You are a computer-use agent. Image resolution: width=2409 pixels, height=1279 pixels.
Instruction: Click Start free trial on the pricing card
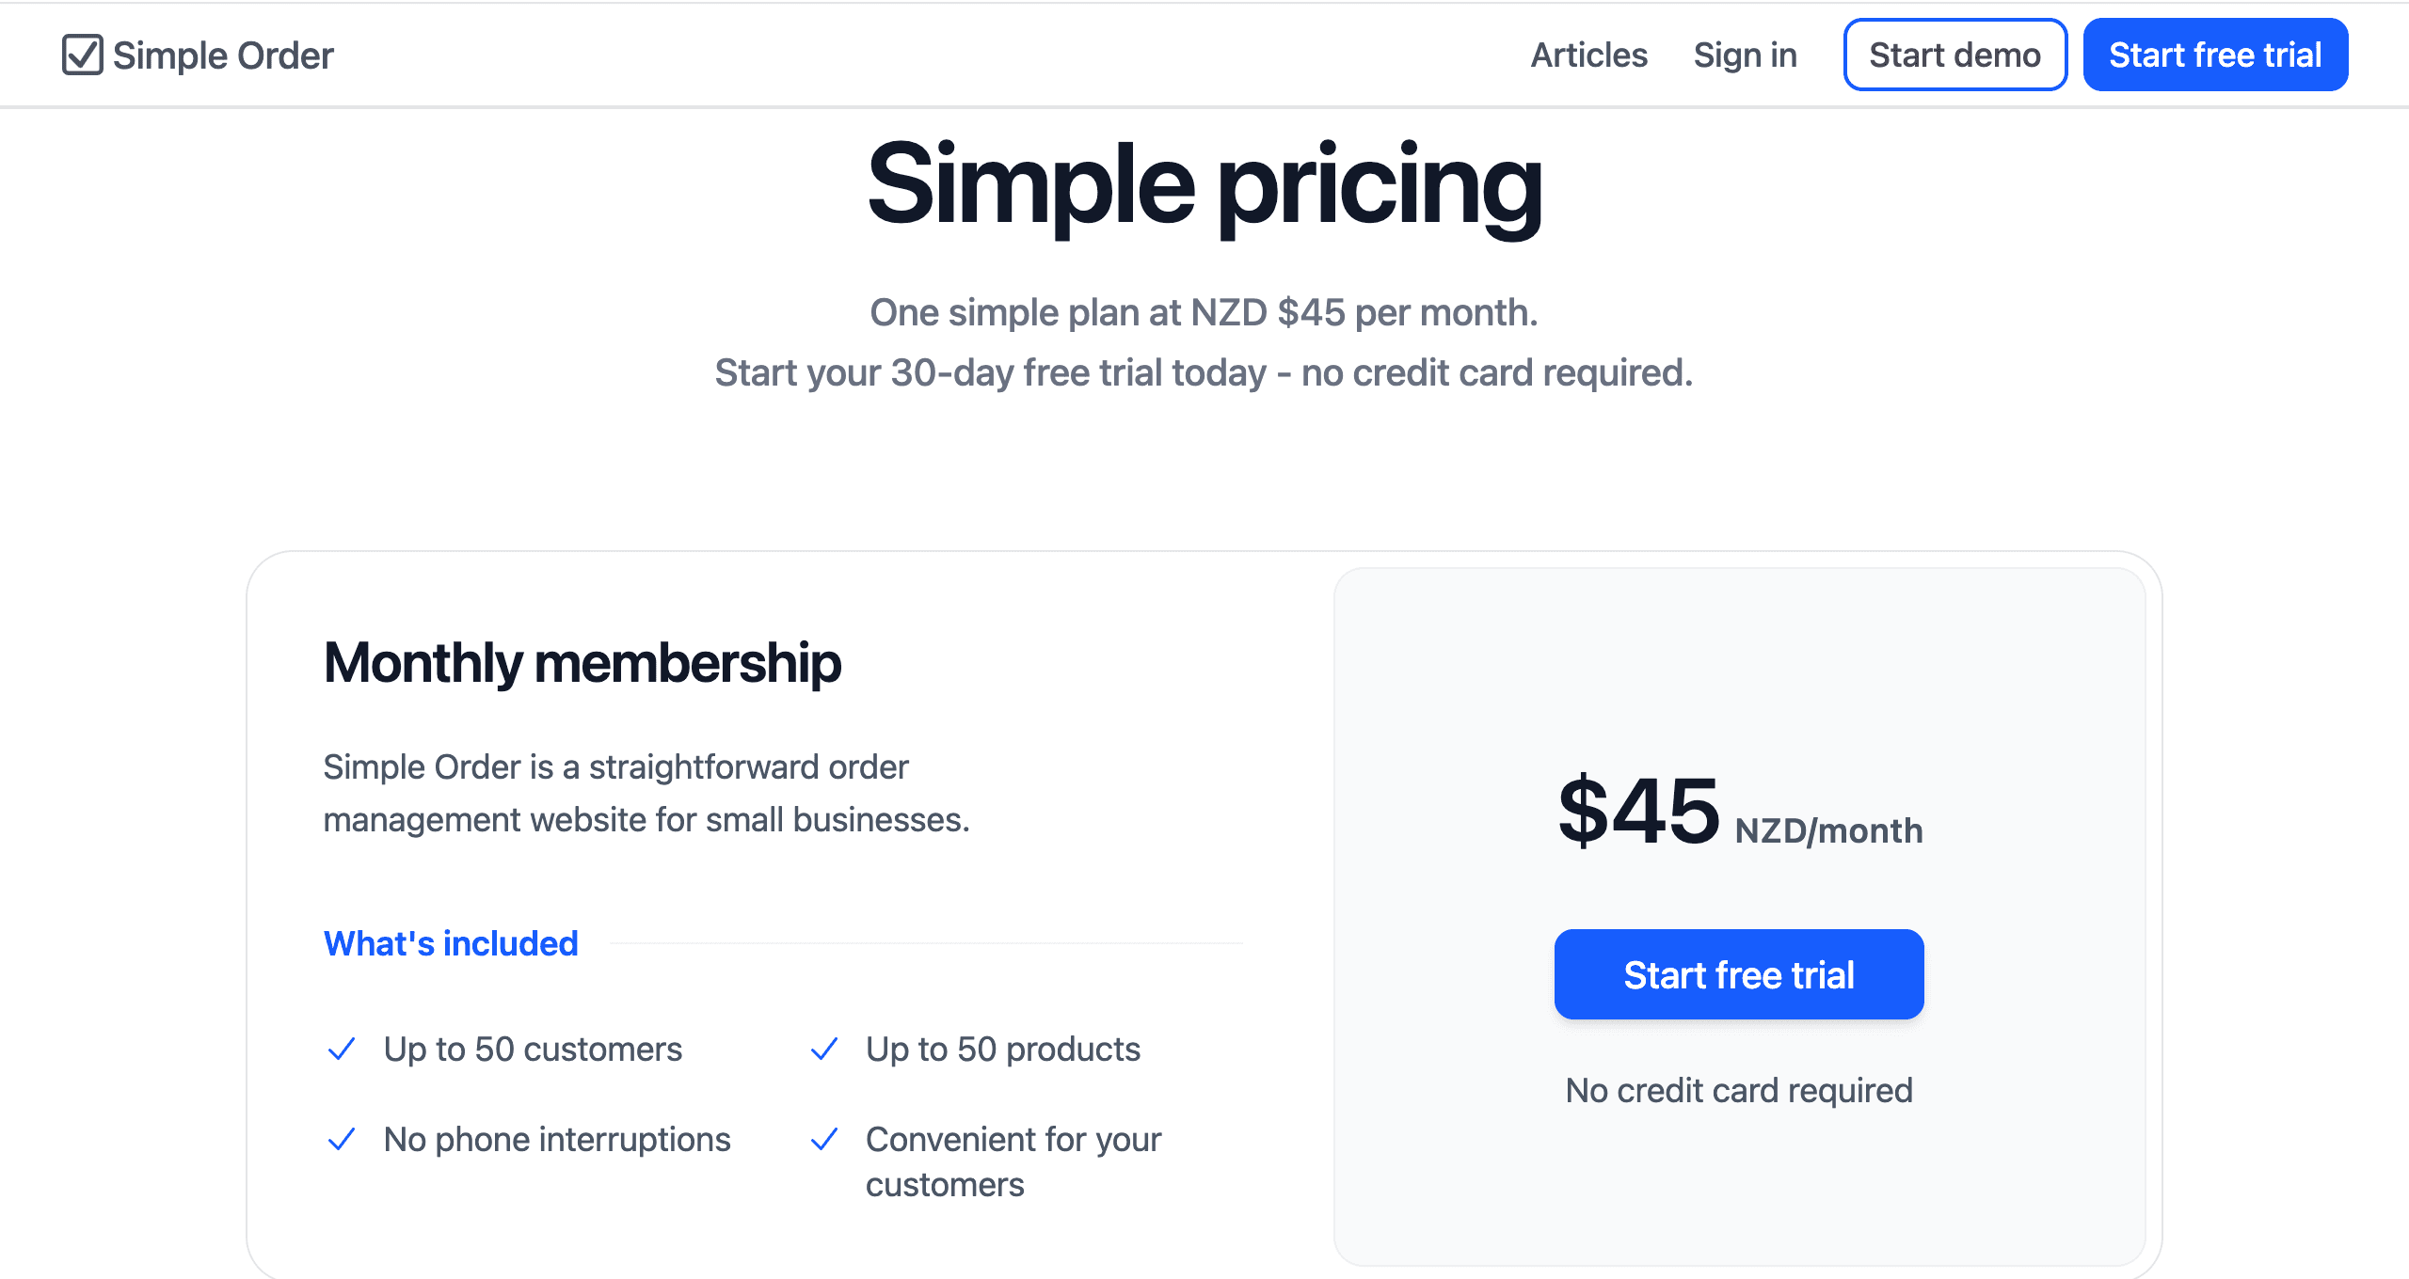(x=1738, y=974)
